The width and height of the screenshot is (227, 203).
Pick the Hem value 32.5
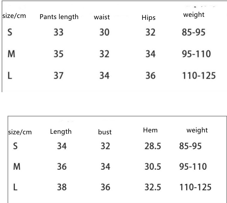coord(153,187)
